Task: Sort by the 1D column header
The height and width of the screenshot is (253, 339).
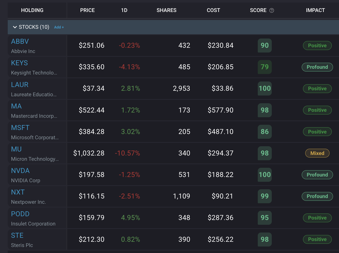Action: [x=124, y=10]
